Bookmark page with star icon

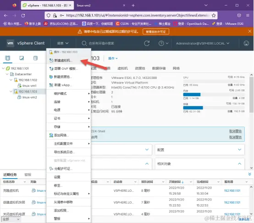tap(214, 16)
